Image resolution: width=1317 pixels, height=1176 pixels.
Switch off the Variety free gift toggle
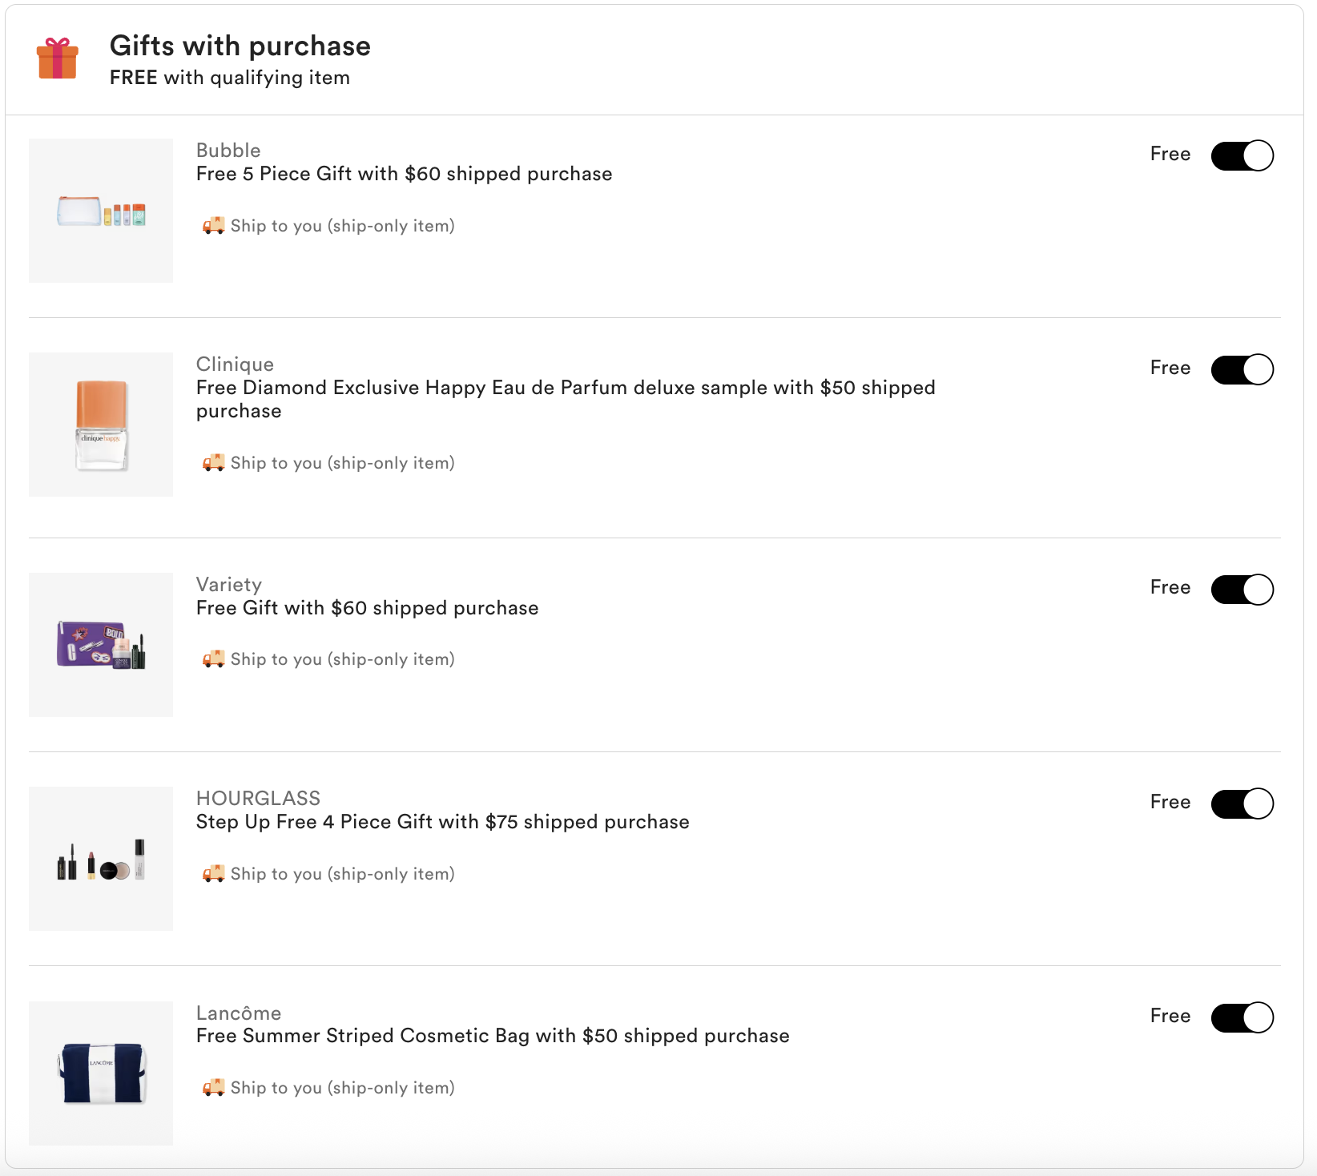(1242, 590)
